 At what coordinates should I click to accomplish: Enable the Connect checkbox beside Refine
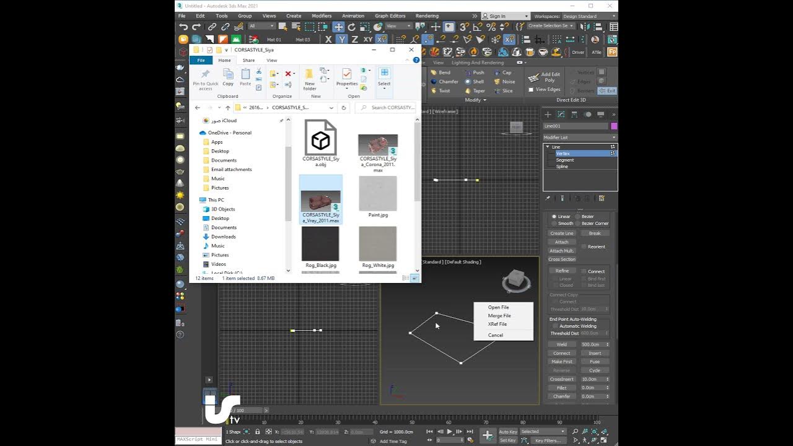[584, 271]
